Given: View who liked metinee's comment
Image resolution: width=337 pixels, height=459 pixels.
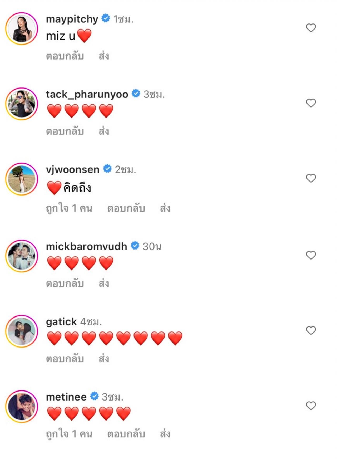Looking at the screenshot, I should pyautogui.click(x=69, y=434).
